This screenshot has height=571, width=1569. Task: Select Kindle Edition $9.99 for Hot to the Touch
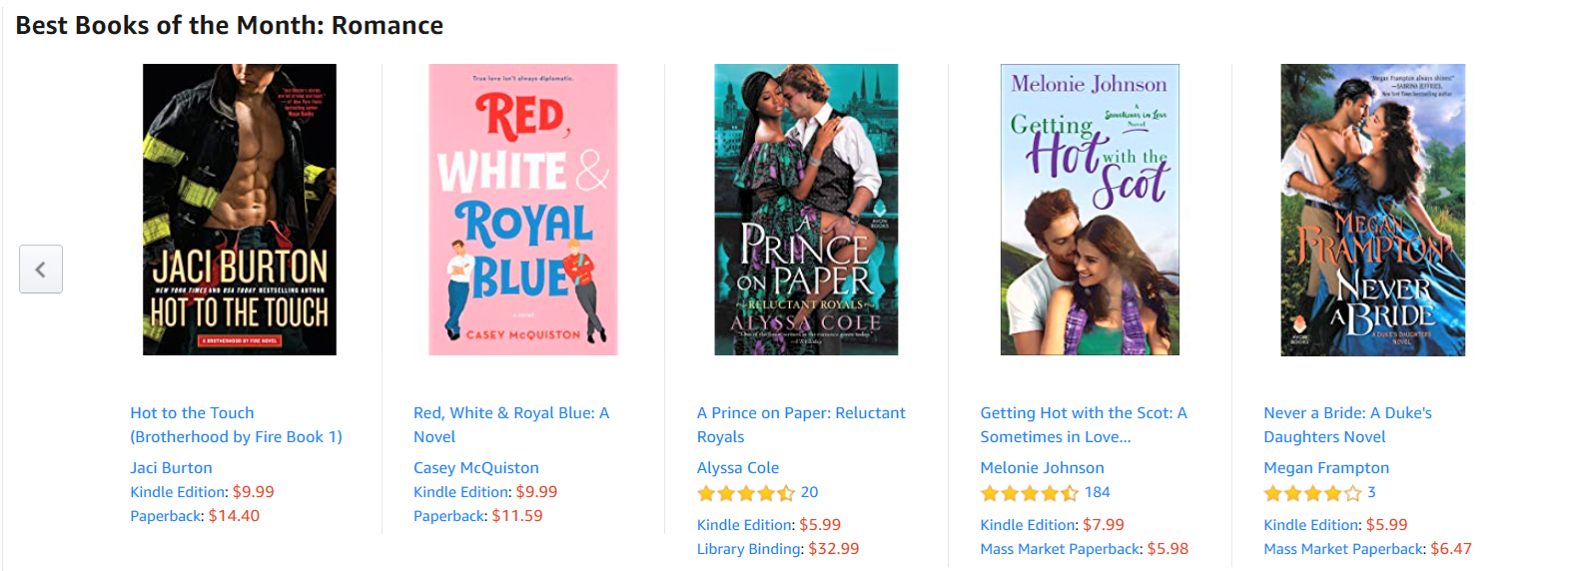point(202,492)
